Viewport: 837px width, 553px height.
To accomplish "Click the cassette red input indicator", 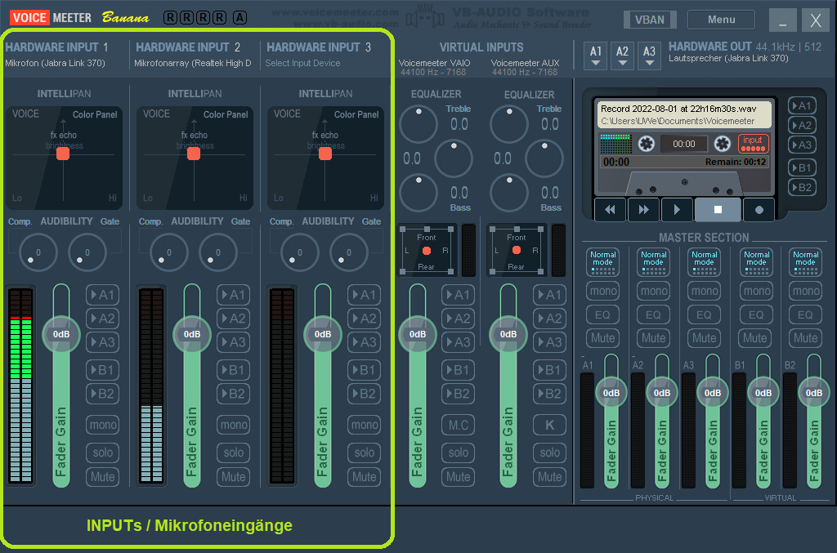I will pos(753,144).
